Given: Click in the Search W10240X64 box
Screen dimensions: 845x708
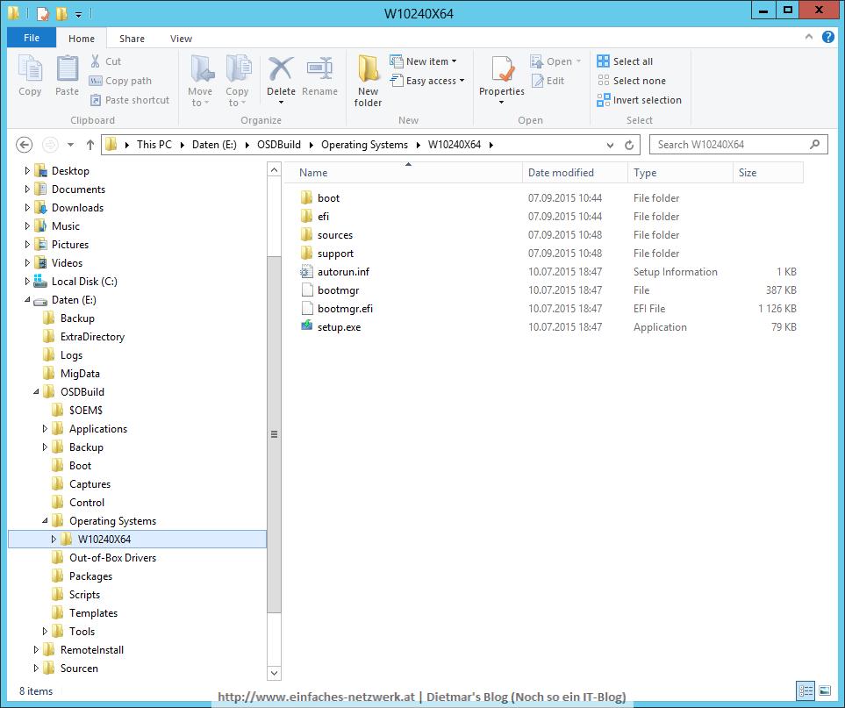Looking at the screenshot, I should coord(738,145).
